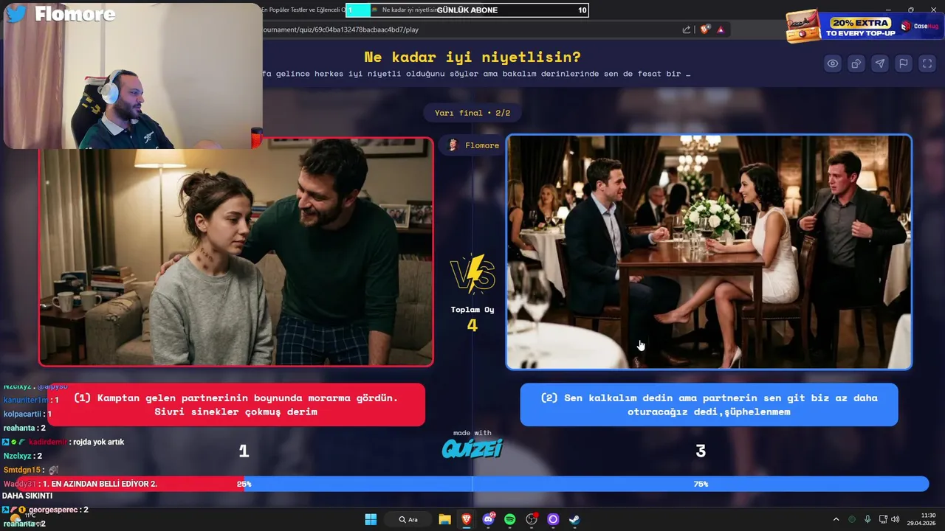The height and width of the screenshot is (531, 945).
Task: Open File Explorer from the taskbar
Action: point(444,519)
